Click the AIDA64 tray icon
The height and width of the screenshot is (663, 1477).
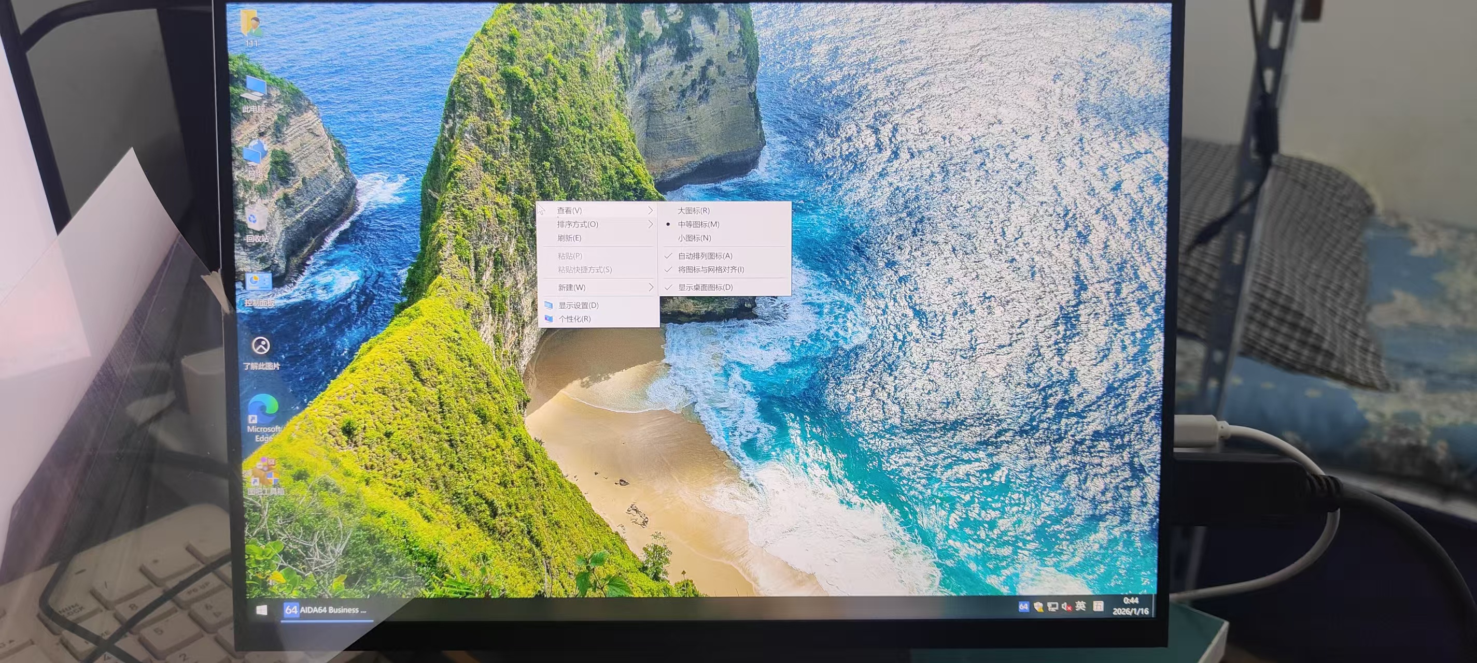coord(1023,606)
